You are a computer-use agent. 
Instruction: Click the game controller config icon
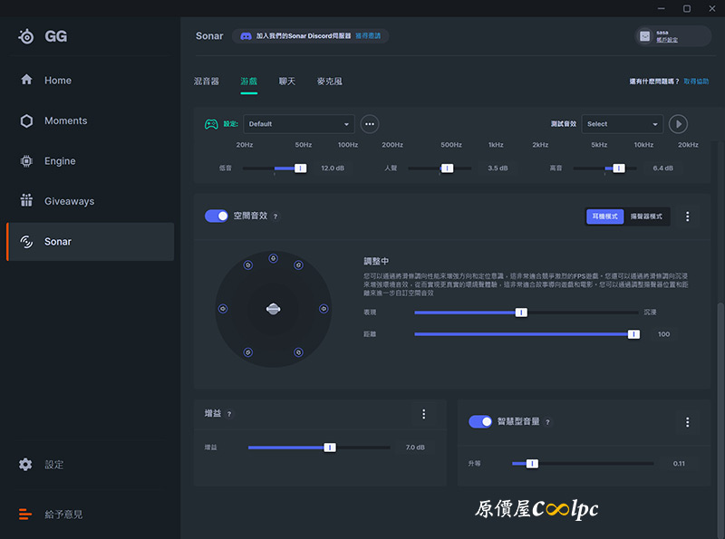(211, 124)
